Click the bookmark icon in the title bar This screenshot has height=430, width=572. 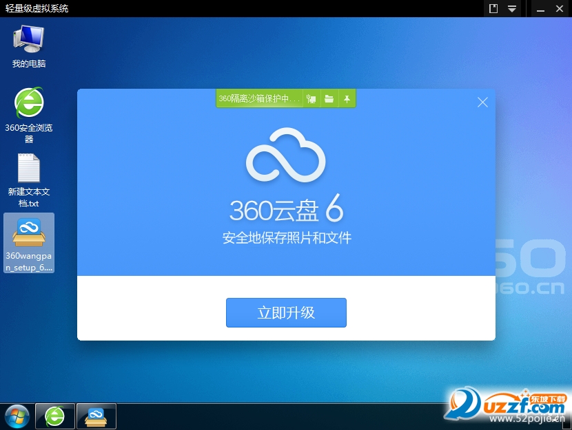tap(493, 9)
